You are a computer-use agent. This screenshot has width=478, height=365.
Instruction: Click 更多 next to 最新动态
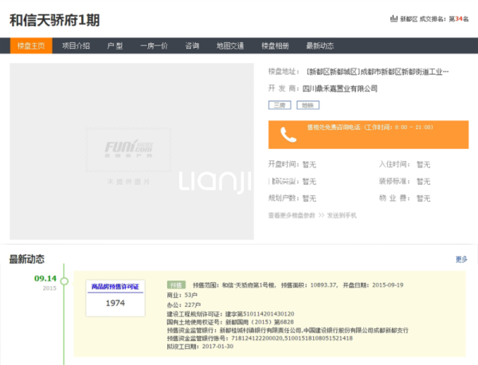[461, 259]
